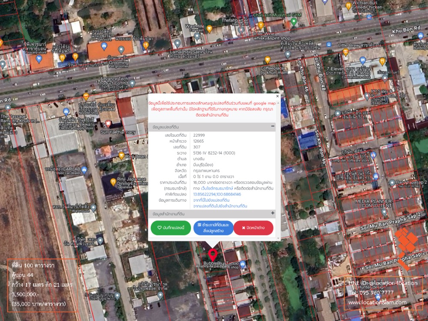Open coordinates link 13.85622294,100.68684146

217,194
